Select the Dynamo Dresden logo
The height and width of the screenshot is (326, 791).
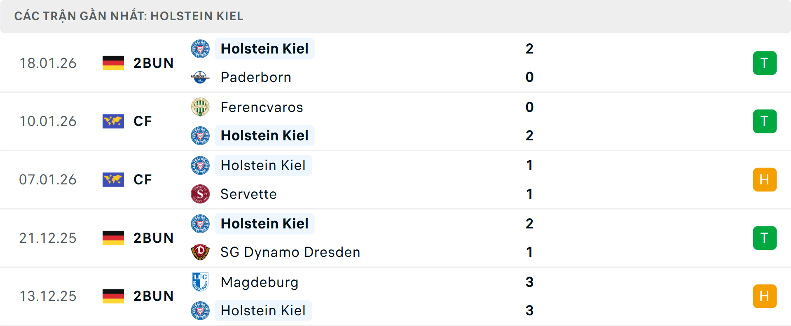tap(200, 252)
